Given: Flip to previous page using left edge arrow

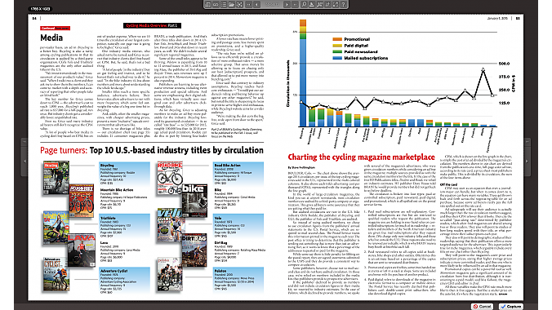Looking at the screenshot, I should tap(24, 162).
